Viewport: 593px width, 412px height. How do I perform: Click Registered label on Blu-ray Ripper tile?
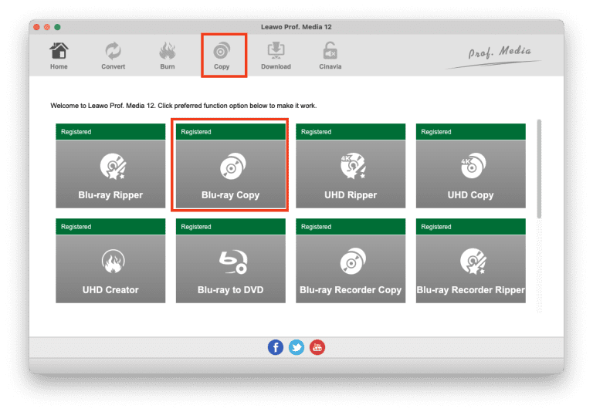[76, 132]
